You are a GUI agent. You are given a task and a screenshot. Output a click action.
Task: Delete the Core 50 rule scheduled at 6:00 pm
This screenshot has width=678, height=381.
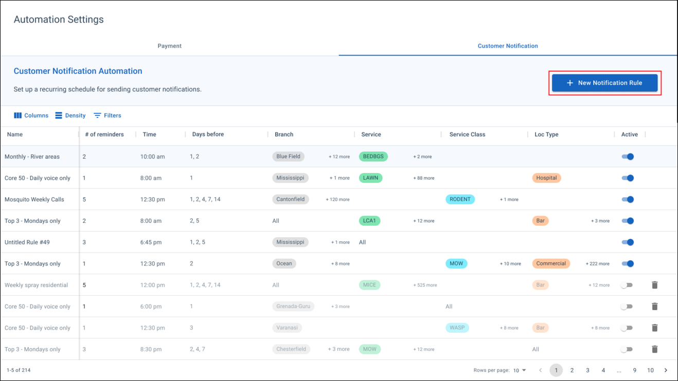(654, 306)
